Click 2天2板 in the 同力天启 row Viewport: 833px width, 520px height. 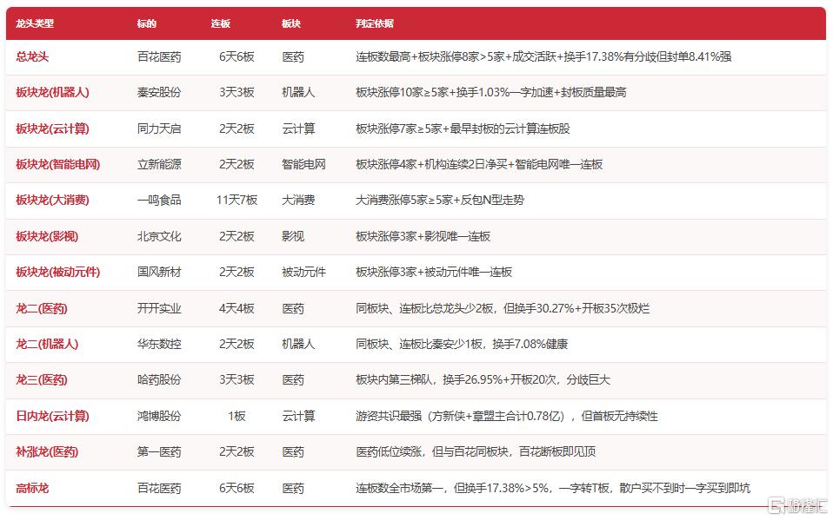coord(237,129)
